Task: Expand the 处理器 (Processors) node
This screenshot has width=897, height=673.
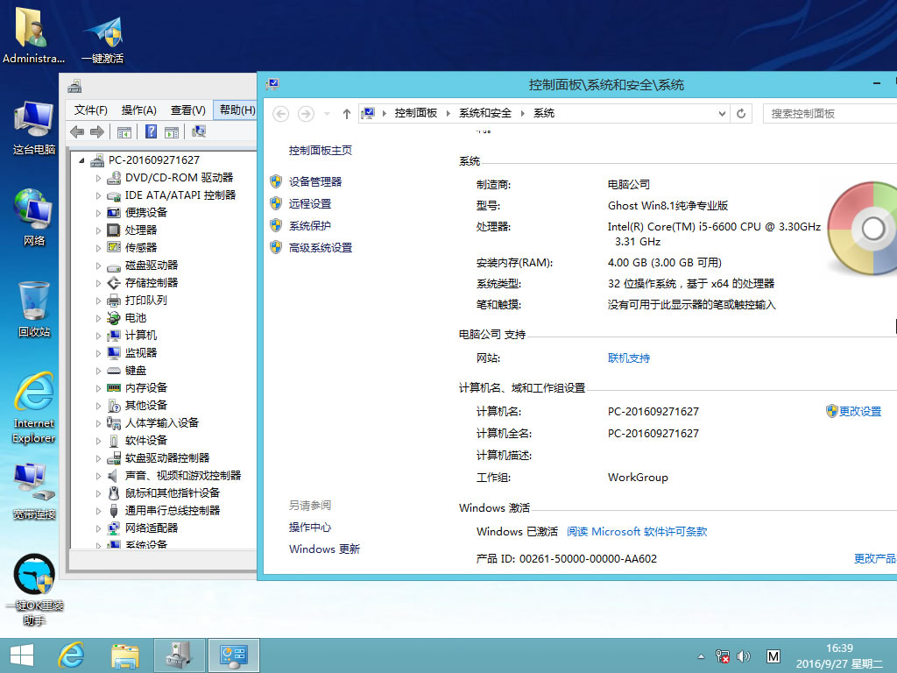Action: pyautogui.click(x=99, y=230)
